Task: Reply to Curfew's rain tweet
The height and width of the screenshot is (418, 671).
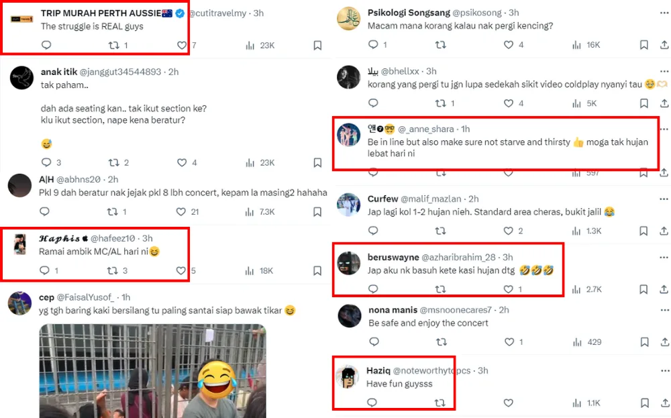Action: click(x=374, y=231)
